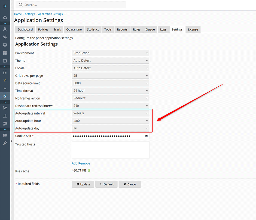
Task: Clear file cache with green trash icon
Action: [x=89, y=171]
